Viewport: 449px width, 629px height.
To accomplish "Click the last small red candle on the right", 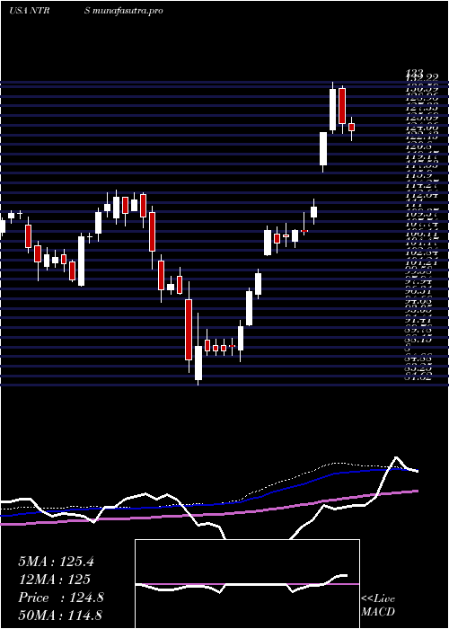I will coord(352,128).
